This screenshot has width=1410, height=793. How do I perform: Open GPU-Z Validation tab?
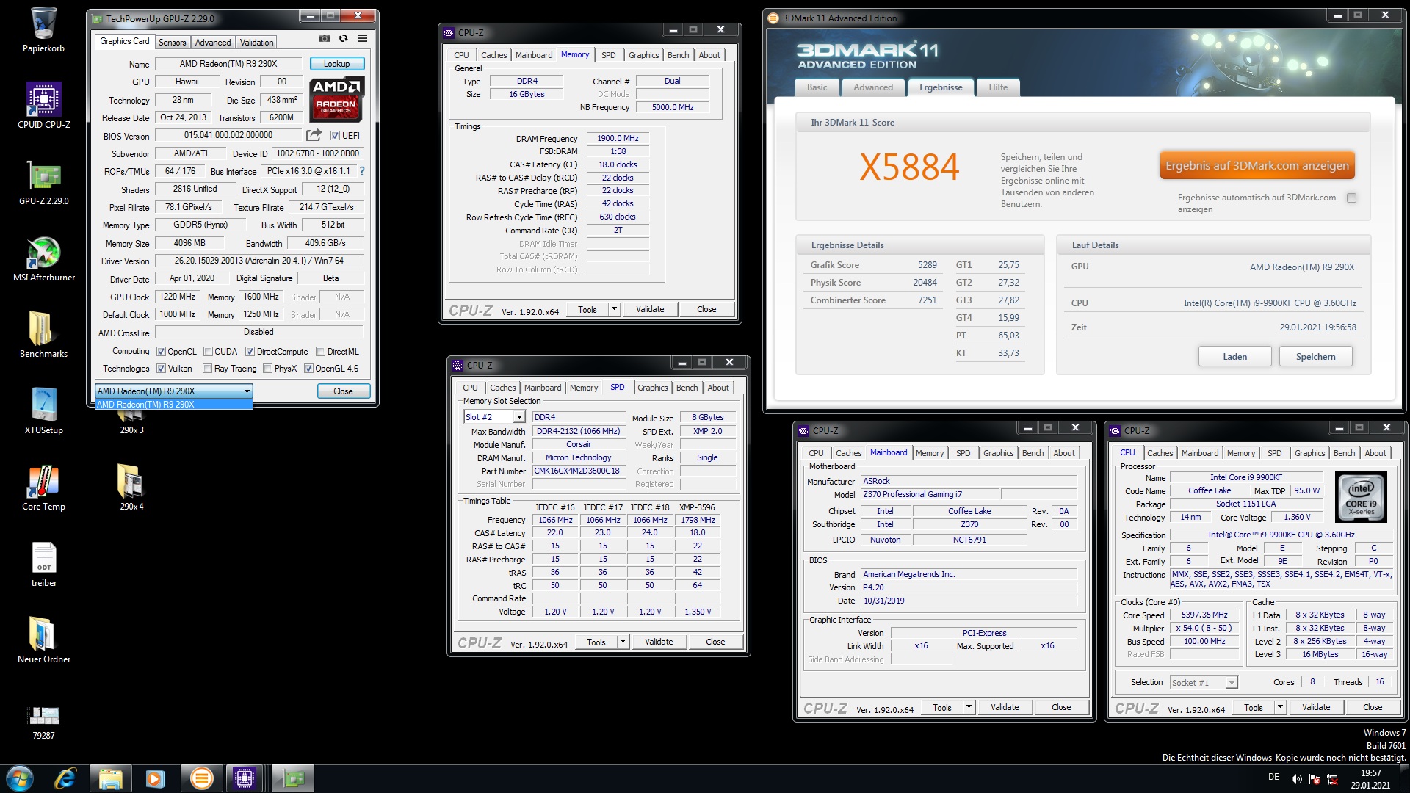257,43
